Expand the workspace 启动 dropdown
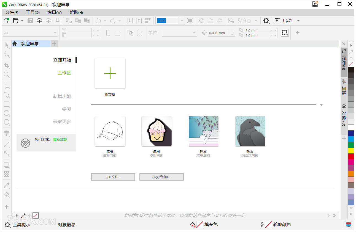356x232 pixels. [298, 21]
